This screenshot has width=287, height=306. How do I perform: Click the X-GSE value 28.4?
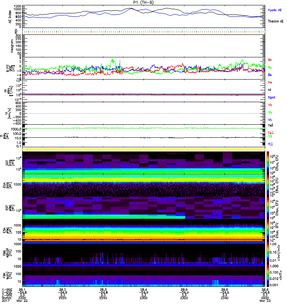143,290
